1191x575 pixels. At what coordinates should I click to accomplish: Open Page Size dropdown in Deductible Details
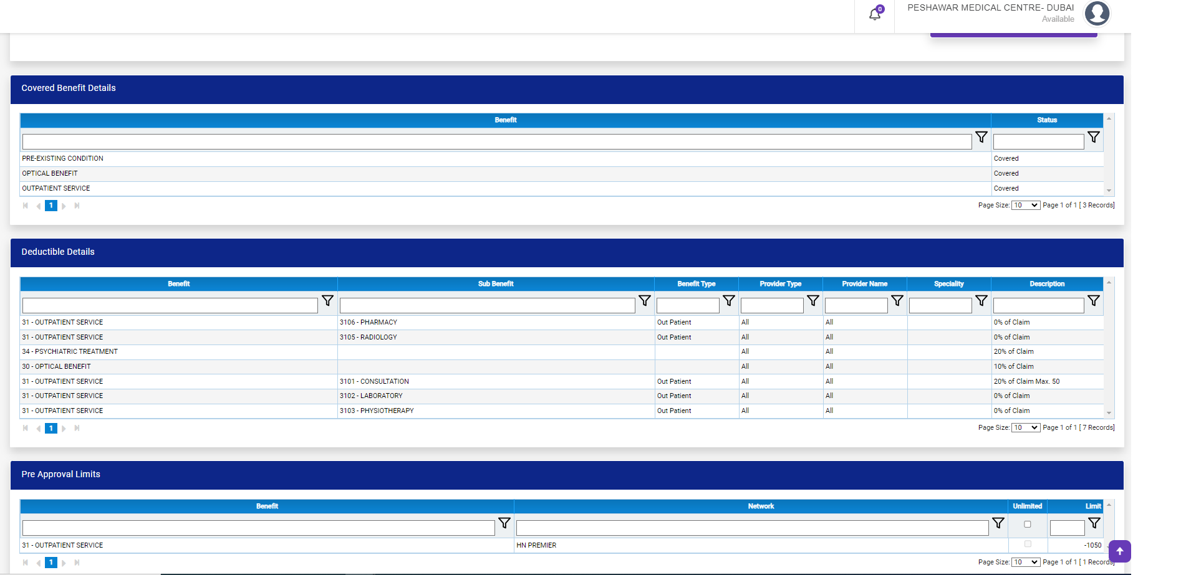[x=1025, y=428]
